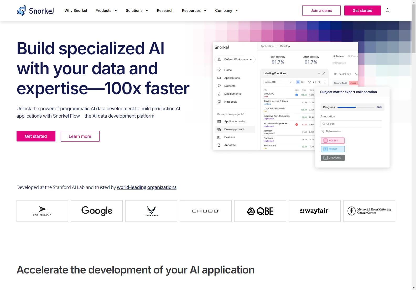Click the Memorial Sloan Kettering logo card
Screen dimensions: 416x290
coord(369,211)
